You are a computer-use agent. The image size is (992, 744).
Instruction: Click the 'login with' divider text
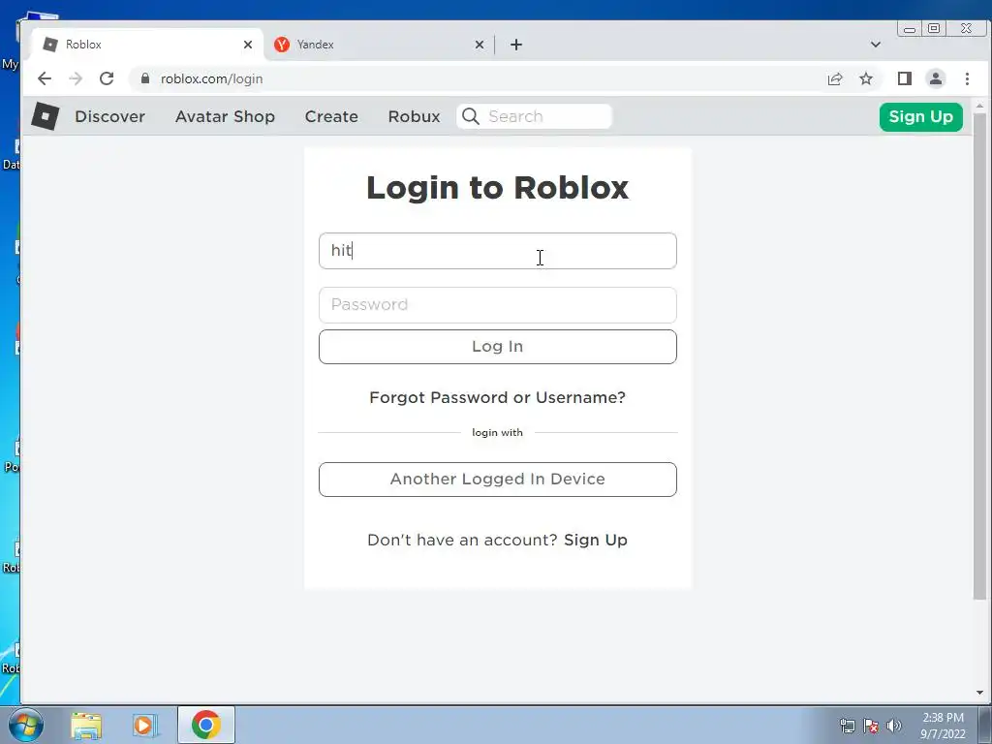click(x=497, y=433)
